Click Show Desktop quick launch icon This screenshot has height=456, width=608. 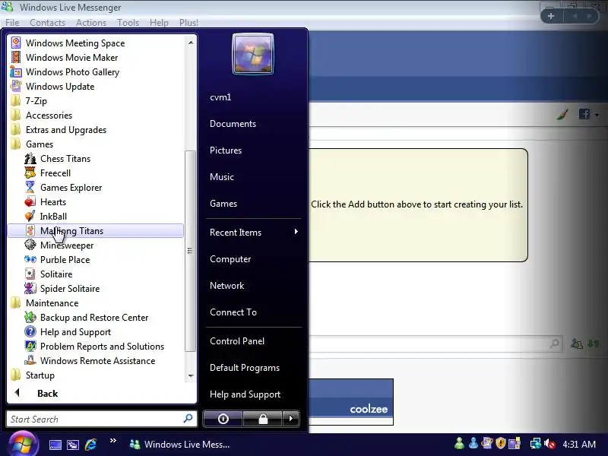55,445
